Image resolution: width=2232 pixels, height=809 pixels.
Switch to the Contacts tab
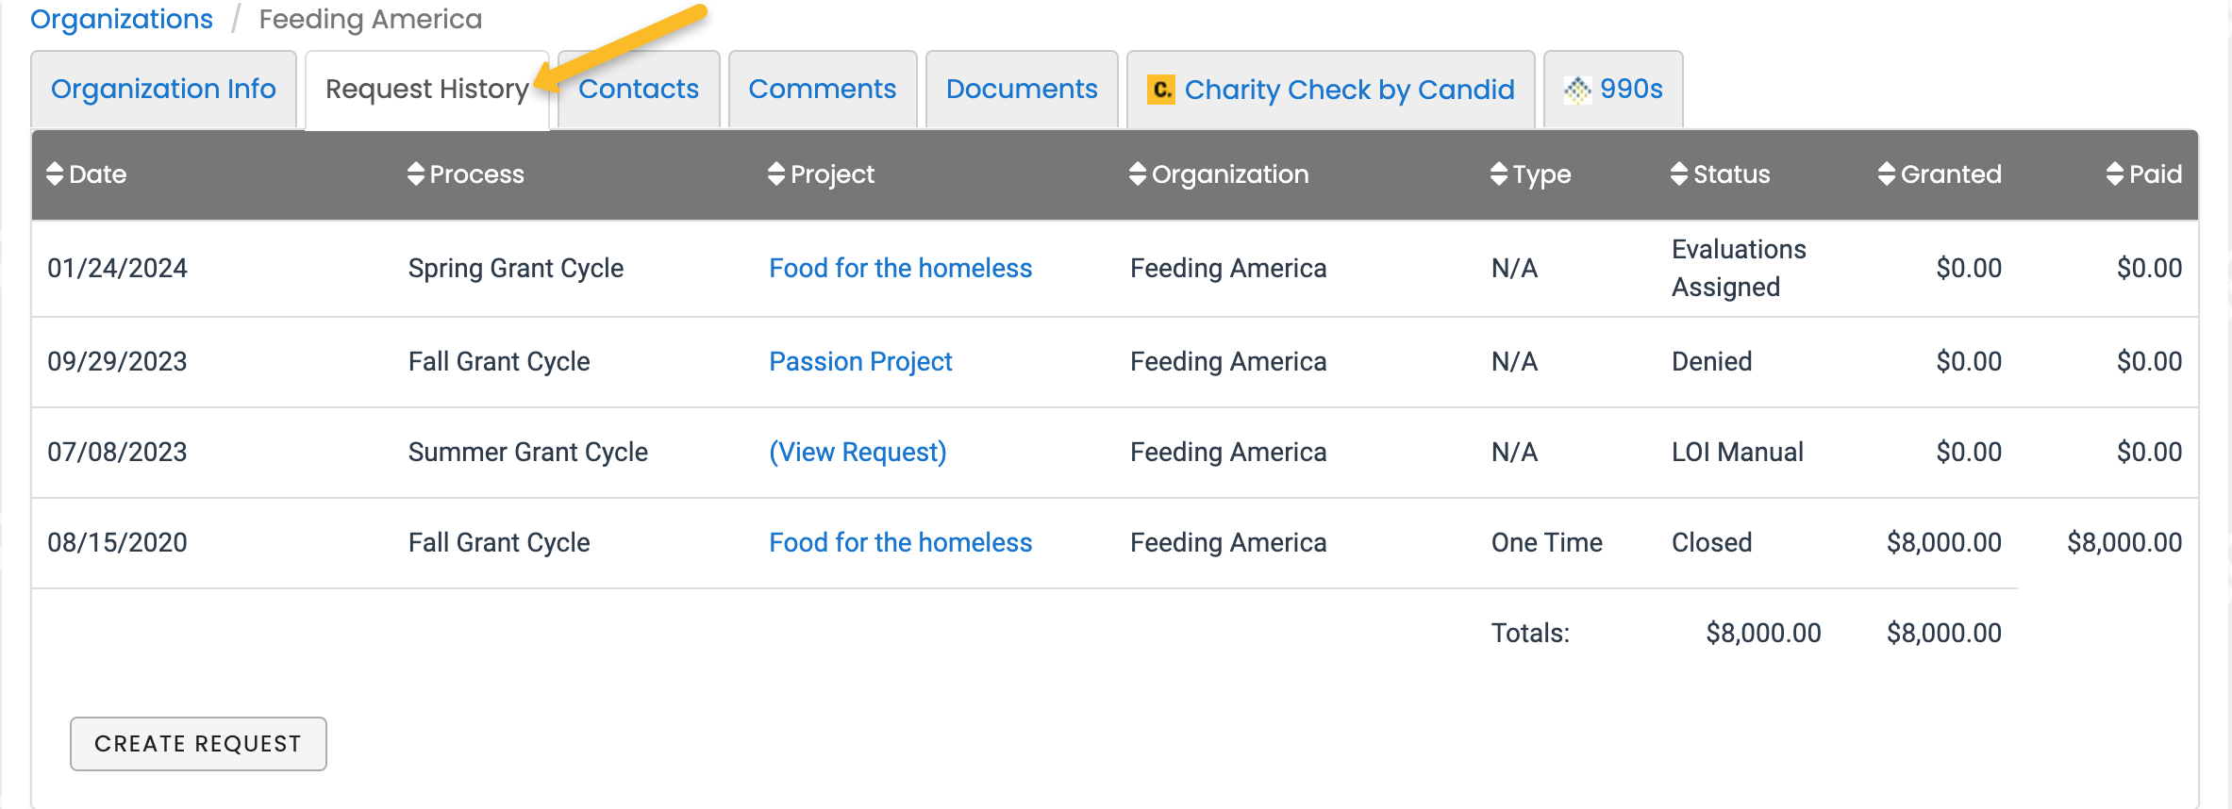[638, 88]
